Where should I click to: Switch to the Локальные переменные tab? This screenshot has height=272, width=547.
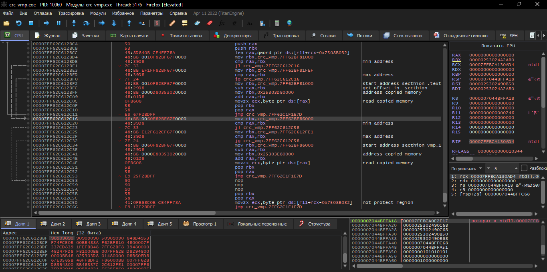tap(258, 224)
